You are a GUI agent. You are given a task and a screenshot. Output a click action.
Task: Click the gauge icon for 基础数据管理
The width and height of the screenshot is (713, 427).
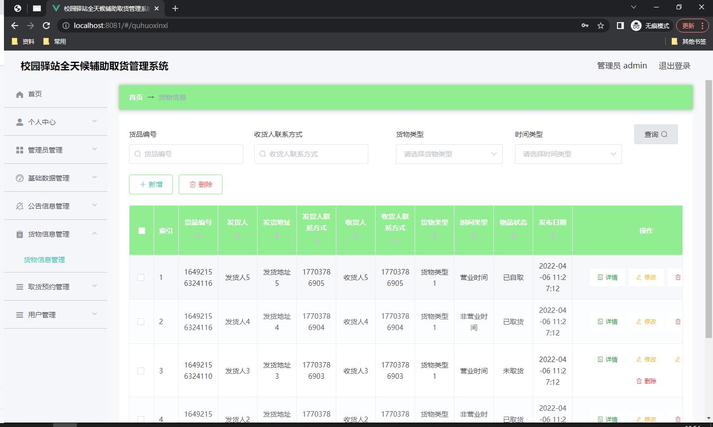point(20,178)
